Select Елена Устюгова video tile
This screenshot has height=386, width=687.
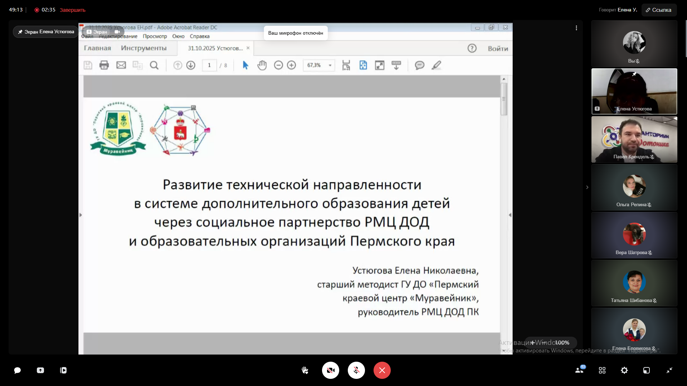point(634,91)
